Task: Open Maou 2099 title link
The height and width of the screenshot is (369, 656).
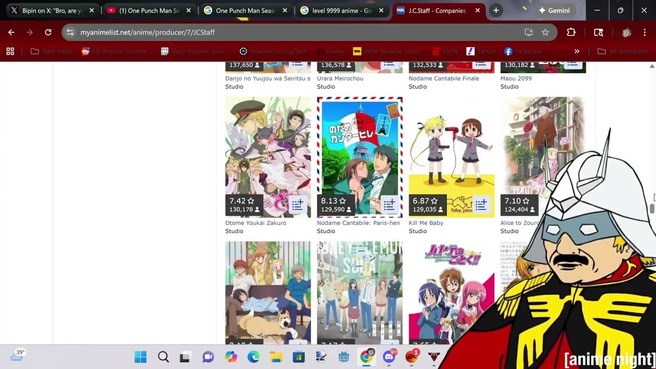Action: [x=516, y=78]
